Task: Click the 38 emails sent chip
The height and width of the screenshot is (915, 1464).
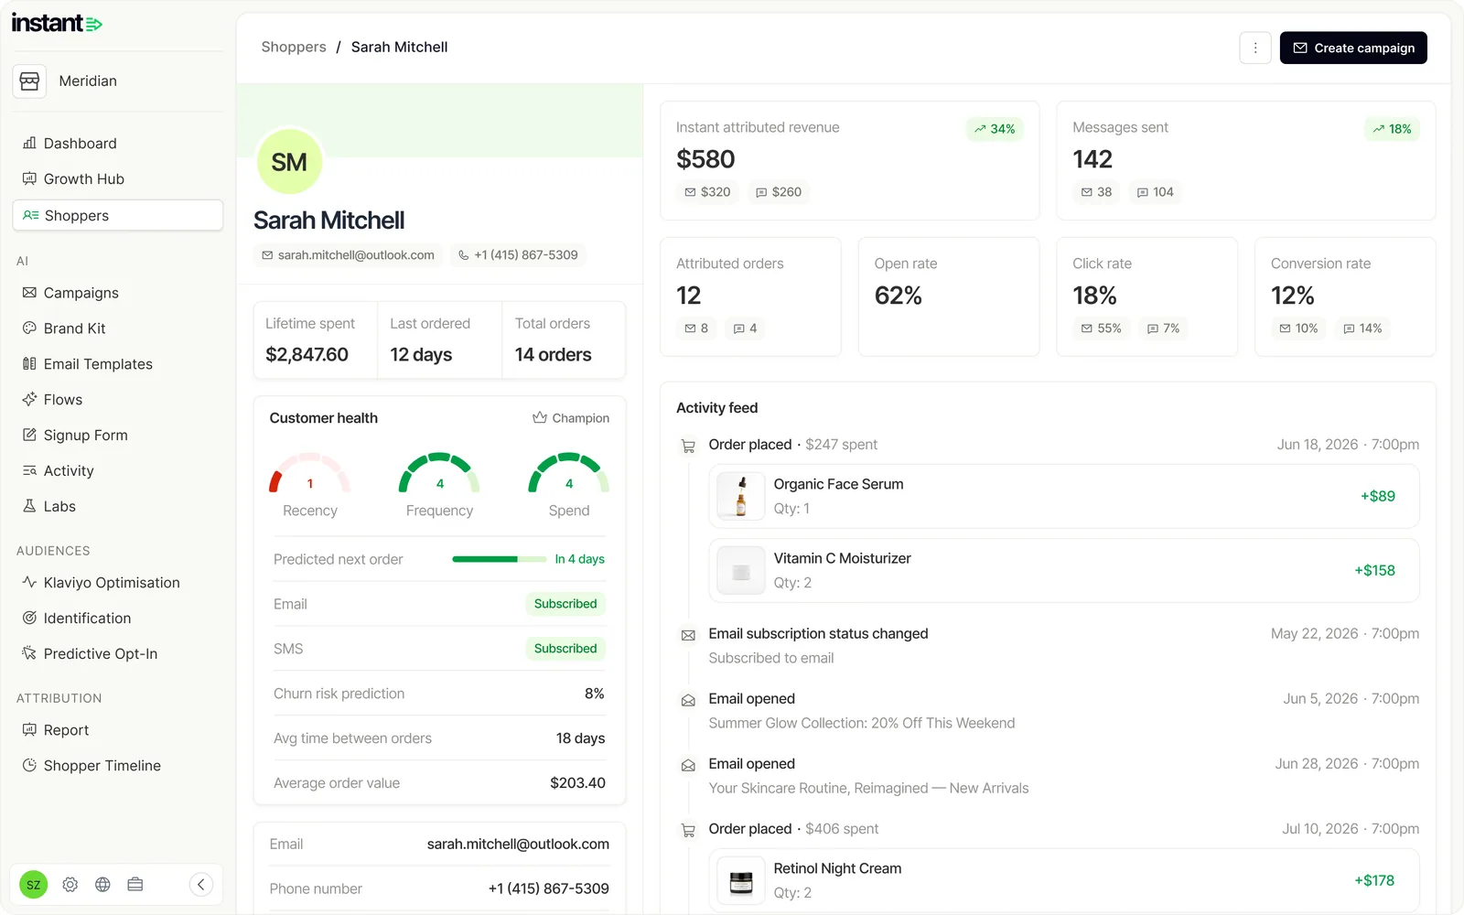Action: (x=1096, y=192)
